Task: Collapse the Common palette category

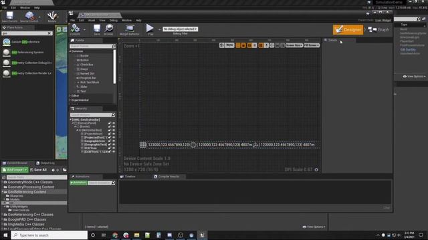Action: pyautogui.click(x=70, y=51)
